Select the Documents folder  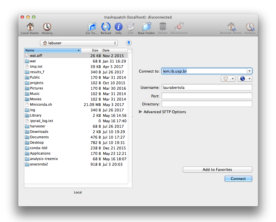pos(76,137)
